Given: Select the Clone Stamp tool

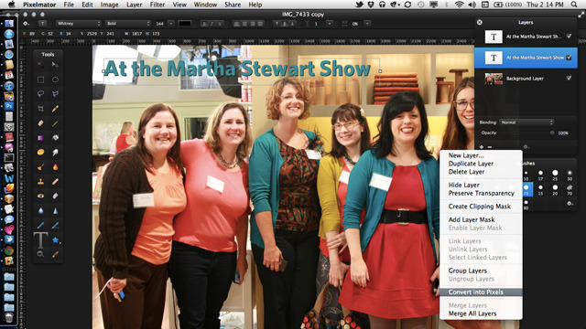Looking at the screenshot, I should [40, 182].
